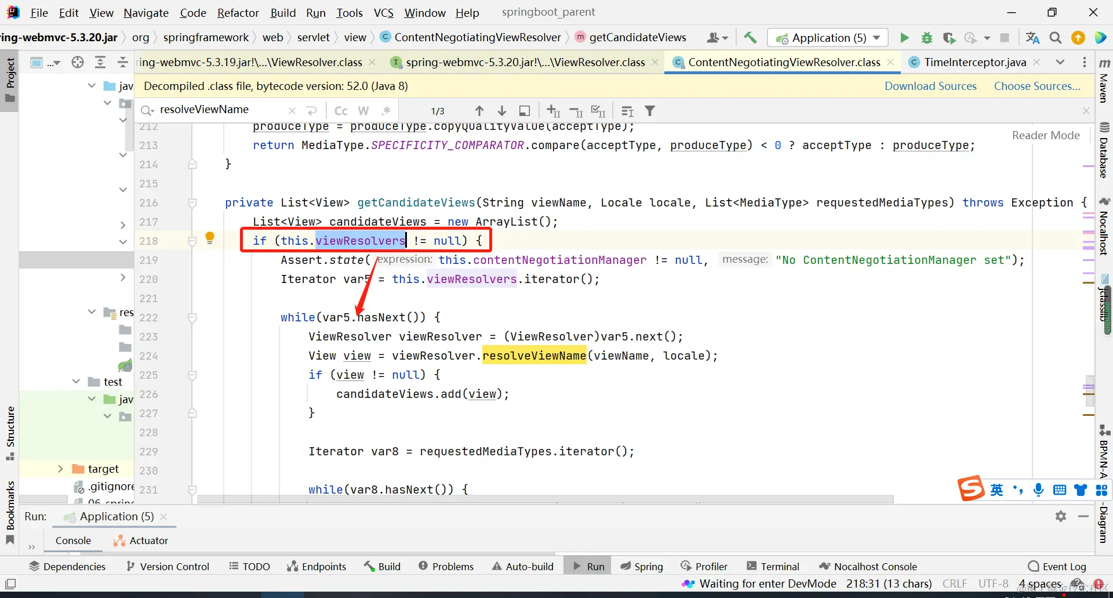This screenshot has height=598, width=1113.
Task: Open the Problems tool window
Action: (446, 566)
